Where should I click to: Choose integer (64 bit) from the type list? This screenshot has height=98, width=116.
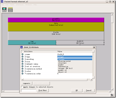pos(75,68)
